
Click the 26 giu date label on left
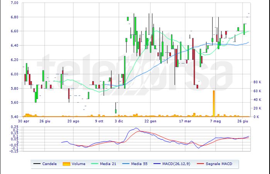(45, 121)
